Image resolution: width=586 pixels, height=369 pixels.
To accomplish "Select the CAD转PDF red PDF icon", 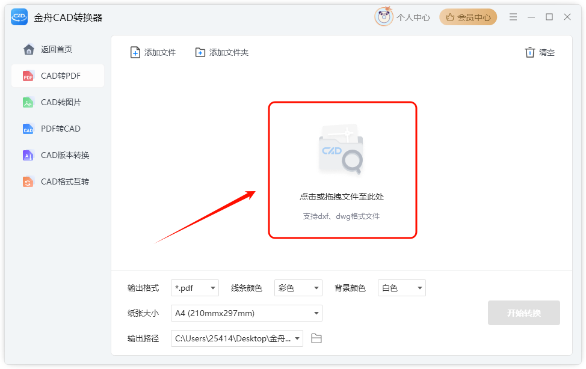I will [x=28, y=76].
